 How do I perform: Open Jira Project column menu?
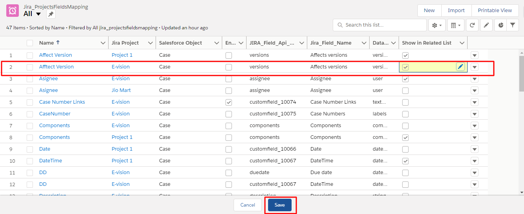click(x=150, y=43)
